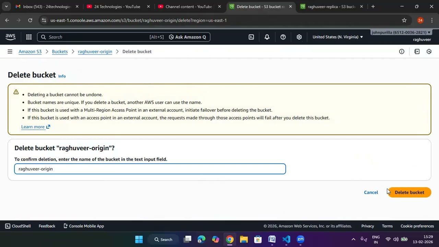The image size is (439, 247).
Task: Open Chrome's tab search dropdown arrow
Action: (x=6, y=7)
